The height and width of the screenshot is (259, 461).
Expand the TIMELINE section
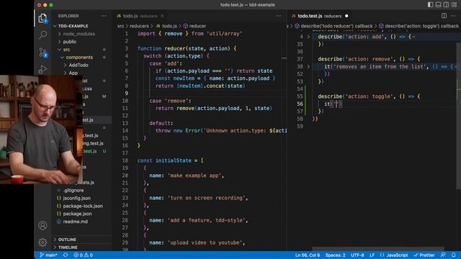[x=68, y=247]
